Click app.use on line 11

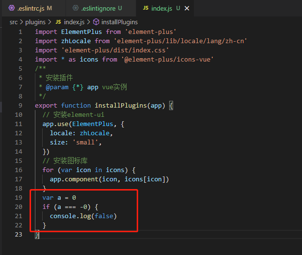click(x=55, y=124)
